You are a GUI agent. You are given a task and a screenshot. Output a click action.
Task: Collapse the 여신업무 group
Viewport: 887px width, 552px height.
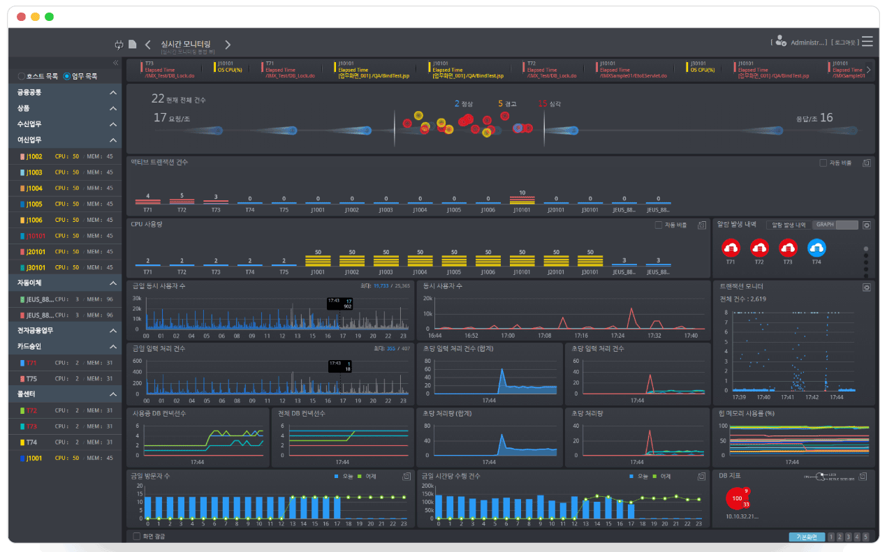113,140
